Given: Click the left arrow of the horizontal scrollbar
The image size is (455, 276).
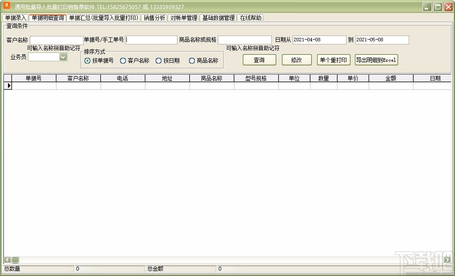Looking at the screenshot, I should 8,260.
